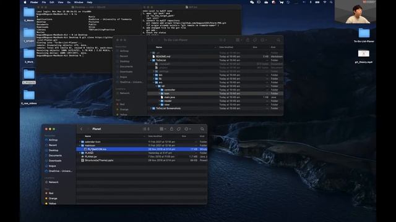Image resolution: width=396 pixels, height=222 pixels.
Task: Select the 0_raw_videos folder on desktop
Action: [29, 97]
